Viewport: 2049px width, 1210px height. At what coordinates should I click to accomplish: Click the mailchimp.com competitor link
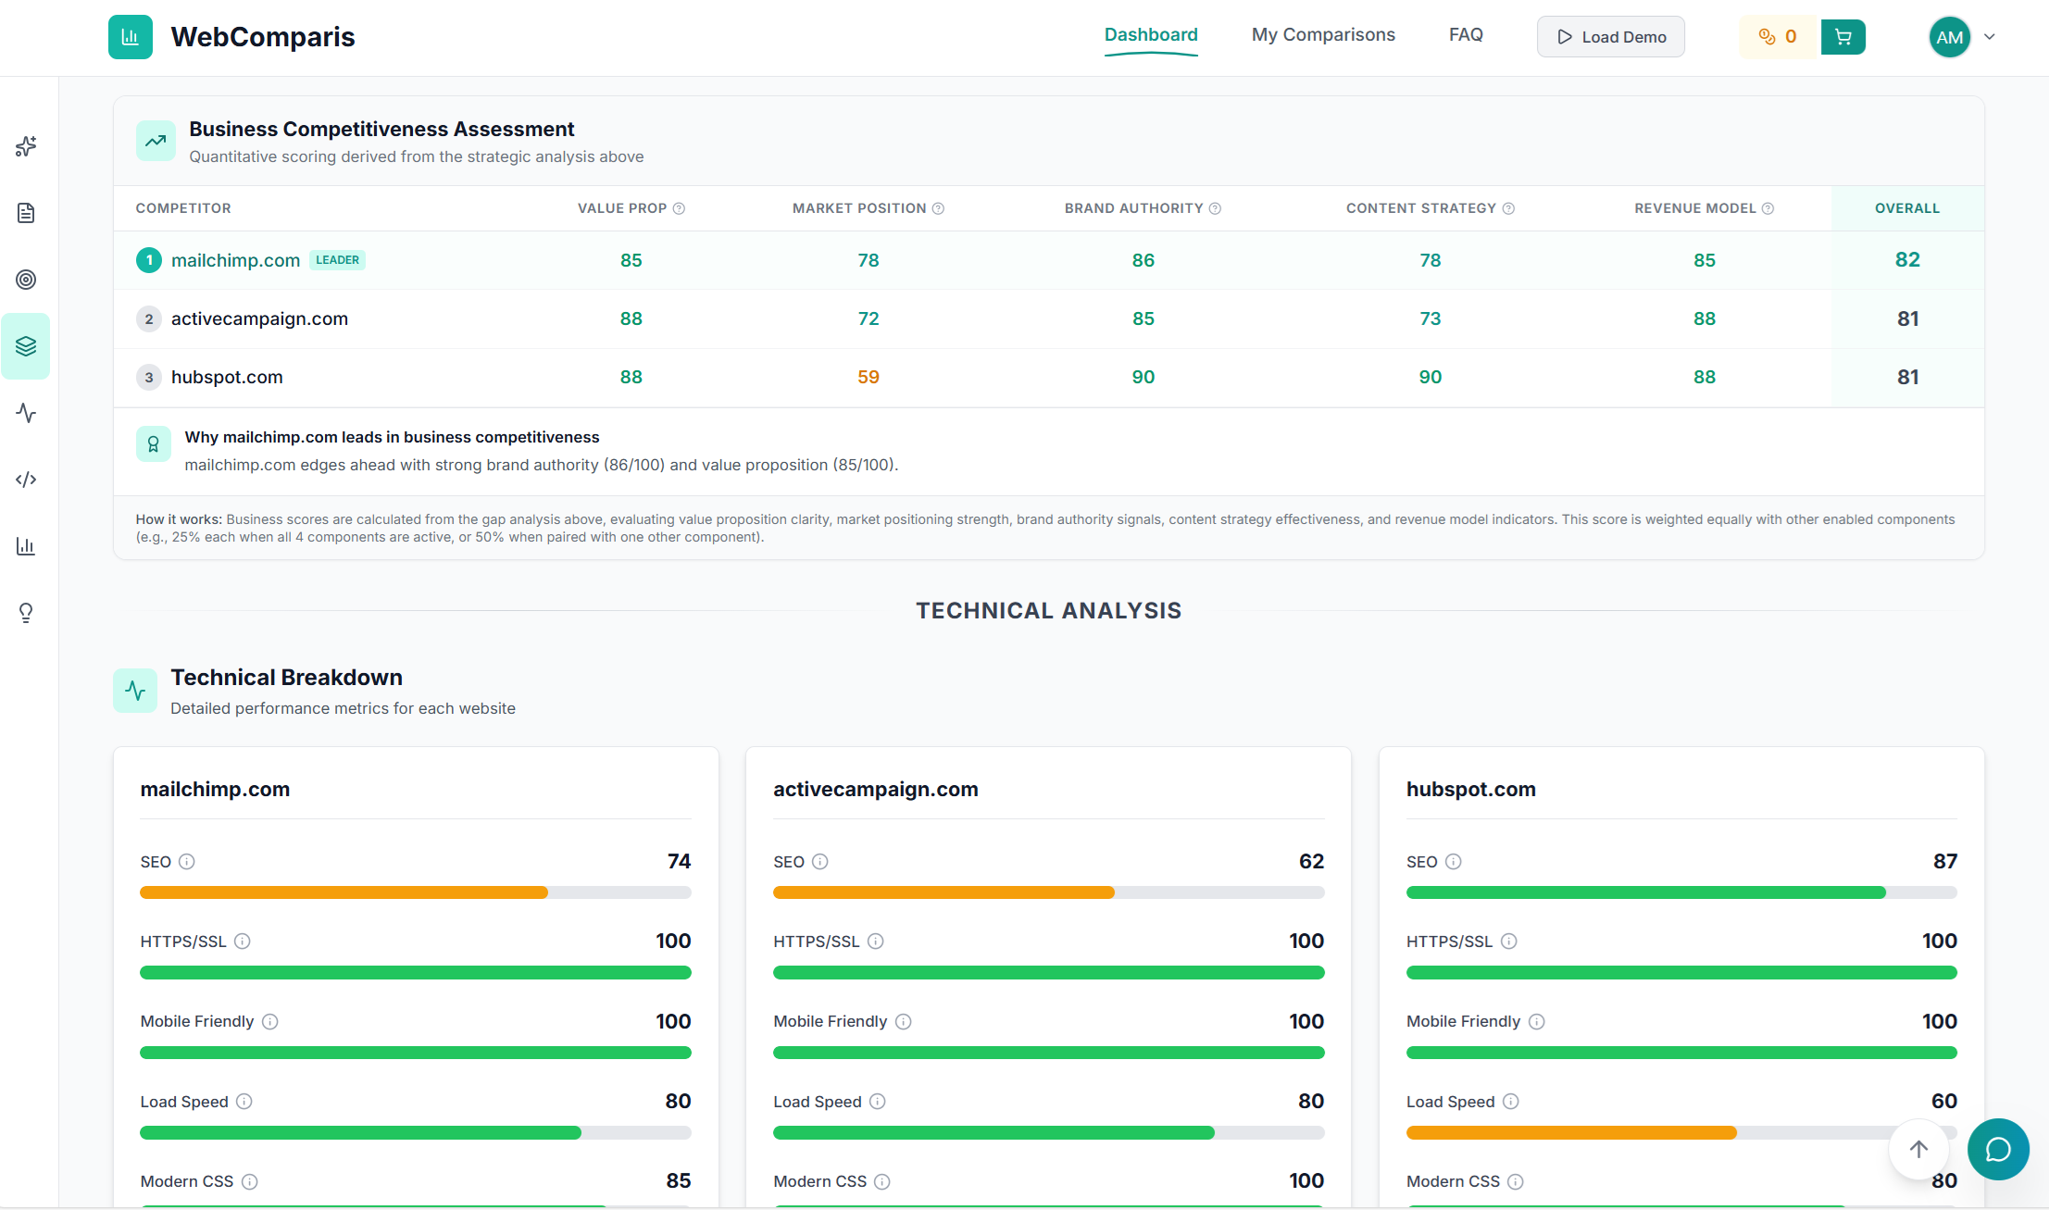point(235,260)
